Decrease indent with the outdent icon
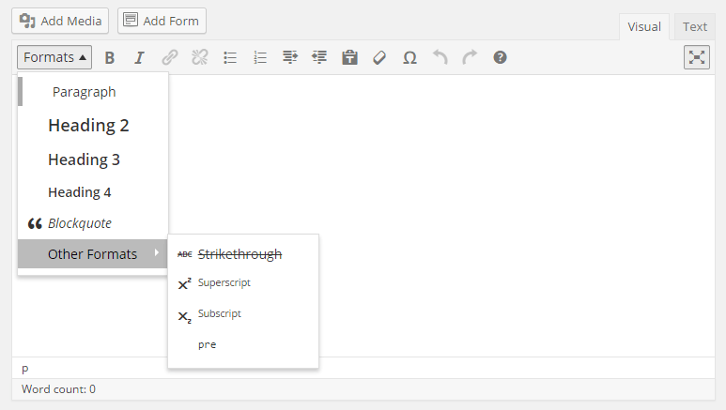The width and height of the screenshot is (726, 410). tap(319, 57)
